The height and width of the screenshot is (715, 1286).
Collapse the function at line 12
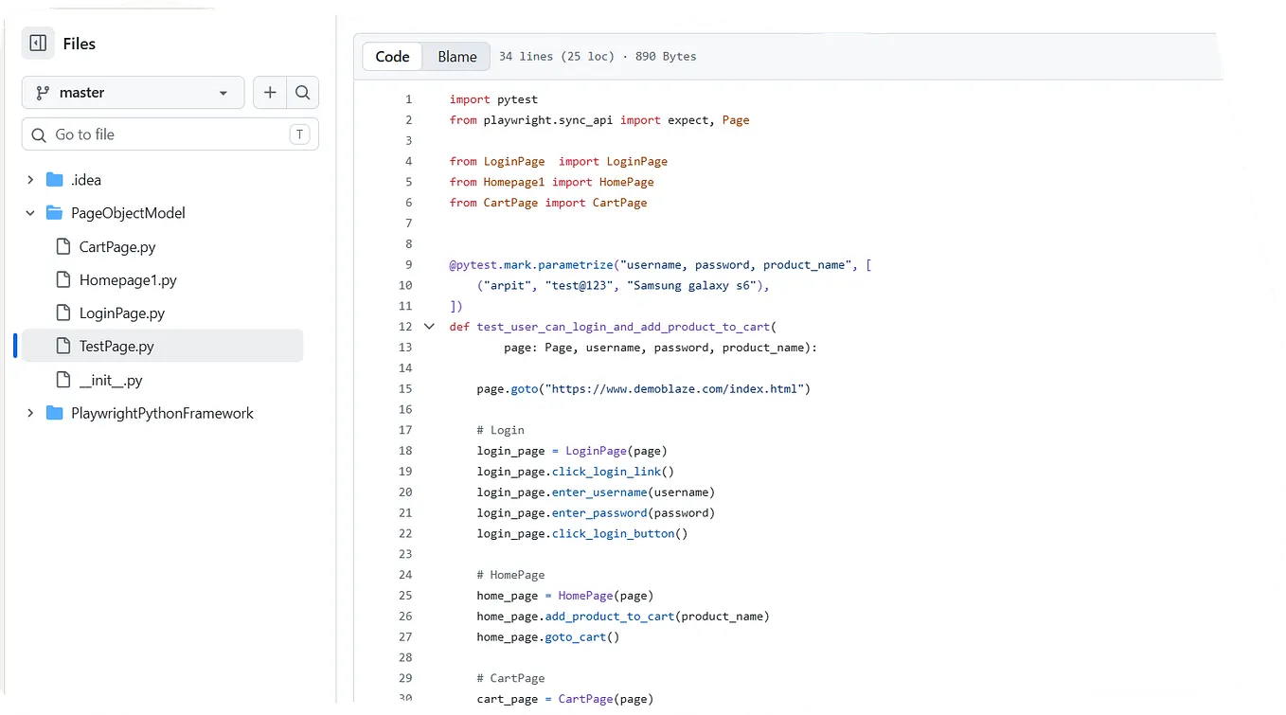click(429, 327)
